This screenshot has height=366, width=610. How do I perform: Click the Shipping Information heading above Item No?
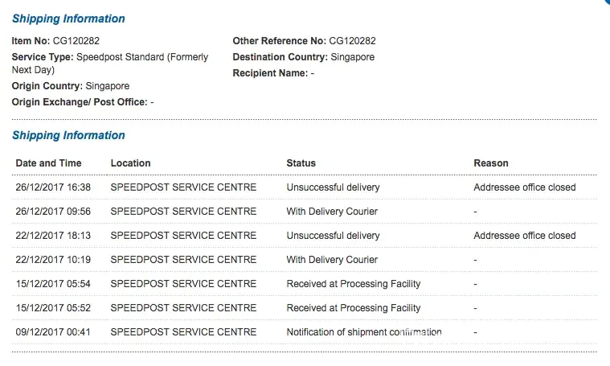point(68,19)
